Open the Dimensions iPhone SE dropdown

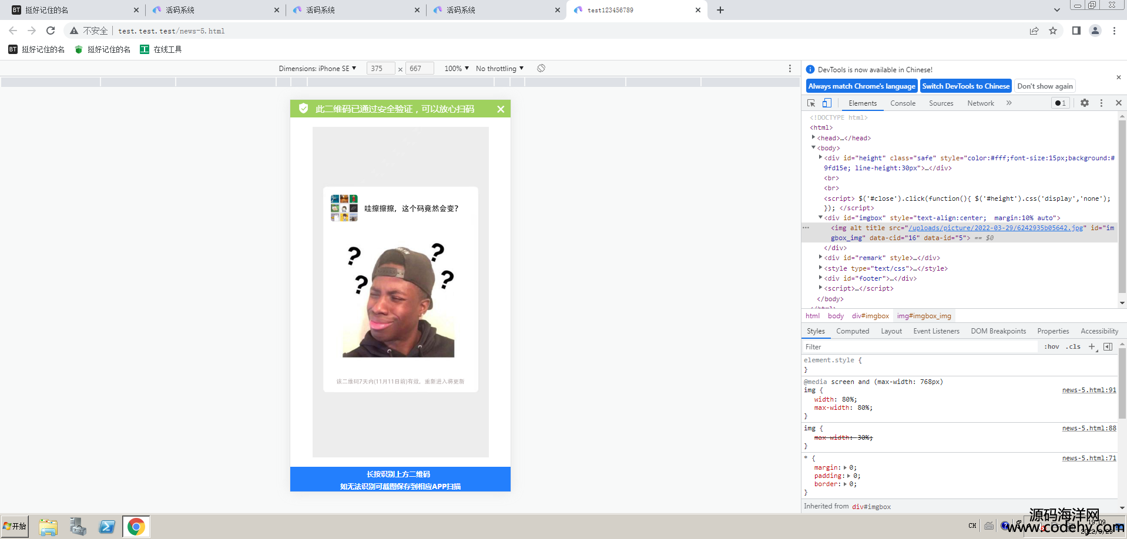tap(317, 68)
